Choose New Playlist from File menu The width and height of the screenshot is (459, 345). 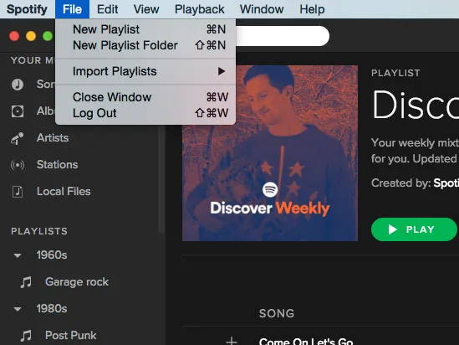click(145, 29)
